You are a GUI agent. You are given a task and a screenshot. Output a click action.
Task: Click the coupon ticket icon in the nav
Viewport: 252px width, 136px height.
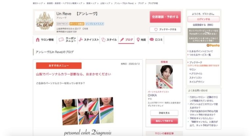tap(61, 40)
